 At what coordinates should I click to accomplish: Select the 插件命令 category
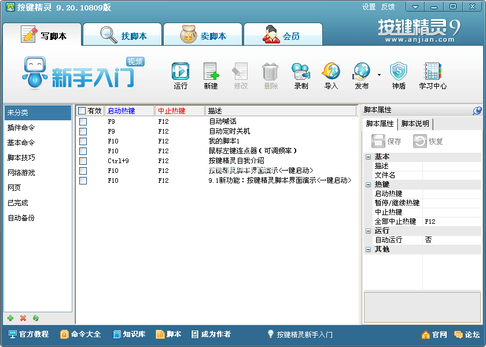pos(21,128)
